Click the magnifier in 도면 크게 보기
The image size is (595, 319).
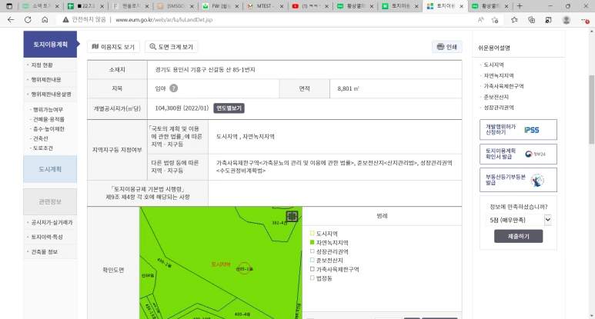click(152, 47)
